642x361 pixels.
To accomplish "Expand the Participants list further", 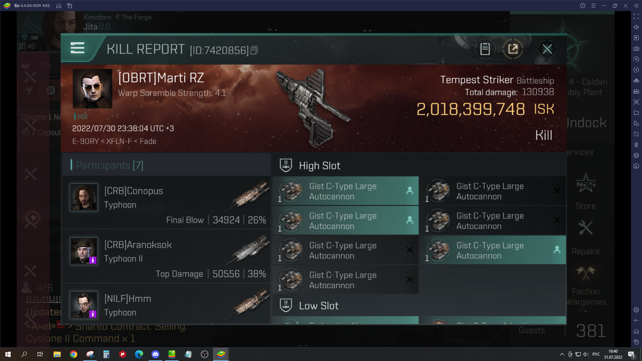I will (109, 165).
